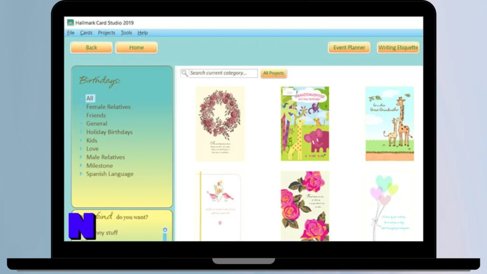The height and width of the screenshot is (274, 487).
Task: Select Spanish Language category
Action: point(110,174)
